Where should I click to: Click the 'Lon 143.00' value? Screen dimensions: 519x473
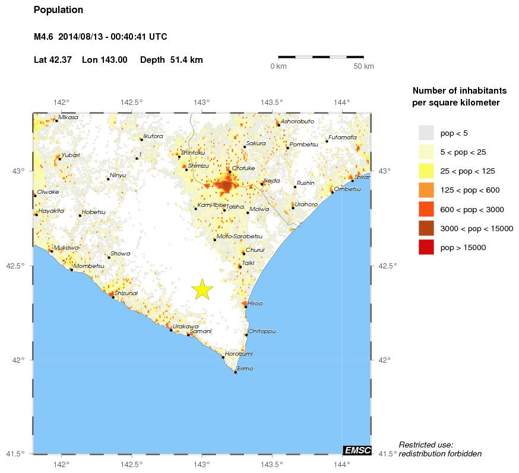pos(105,60)
